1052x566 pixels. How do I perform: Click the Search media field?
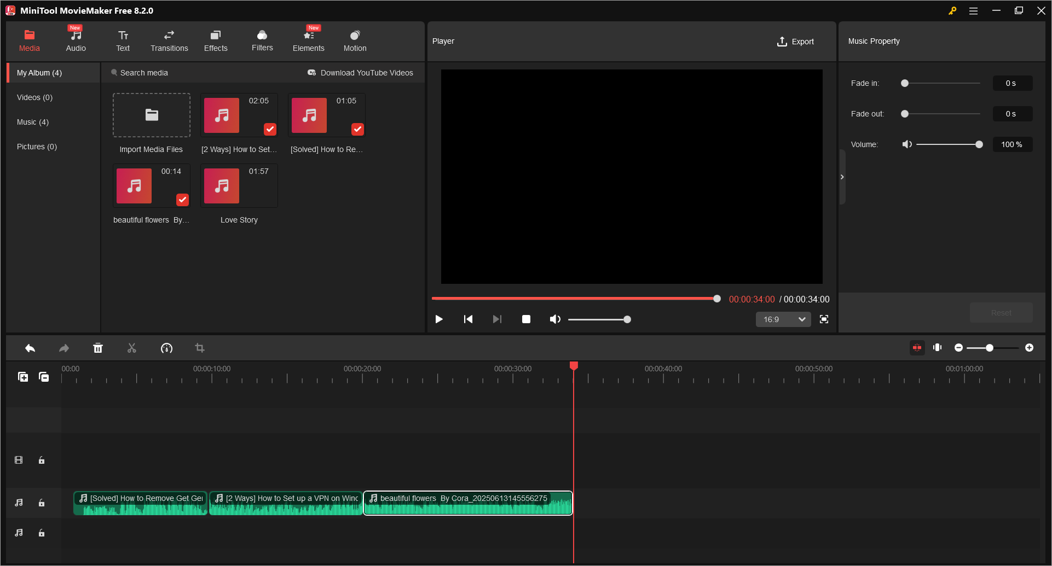[144, 73]
